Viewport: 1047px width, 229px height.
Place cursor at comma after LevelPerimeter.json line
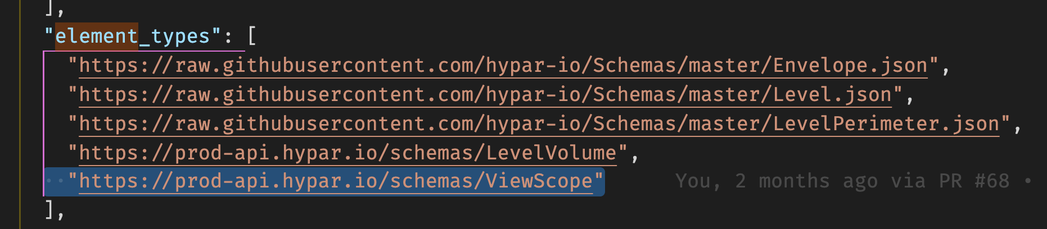tap(1018, 127)
